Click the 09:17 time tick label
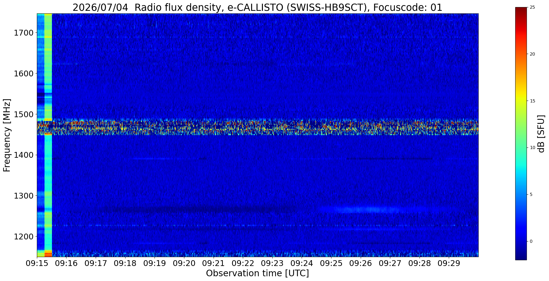 pos(96,263)
